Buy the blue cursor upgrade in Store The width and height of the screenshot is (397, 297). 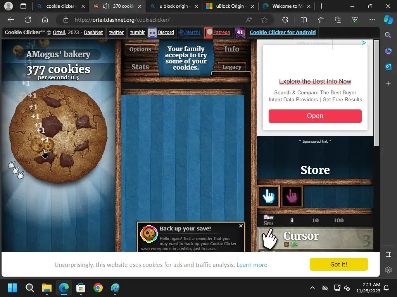point(268,196)
